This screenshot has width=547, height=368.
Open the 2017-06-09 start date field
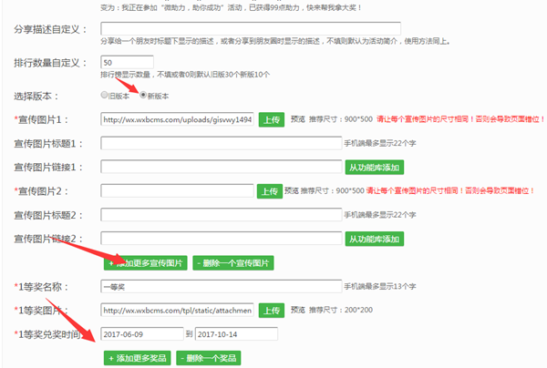(x=141, y=333)
